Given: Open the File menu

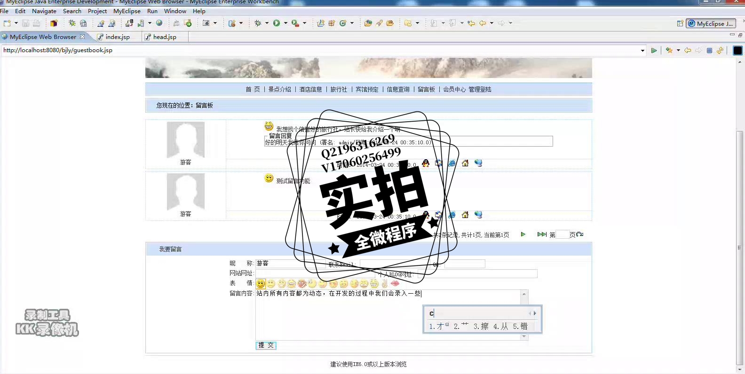Looking at the screenshot, I should pos(4,11).
